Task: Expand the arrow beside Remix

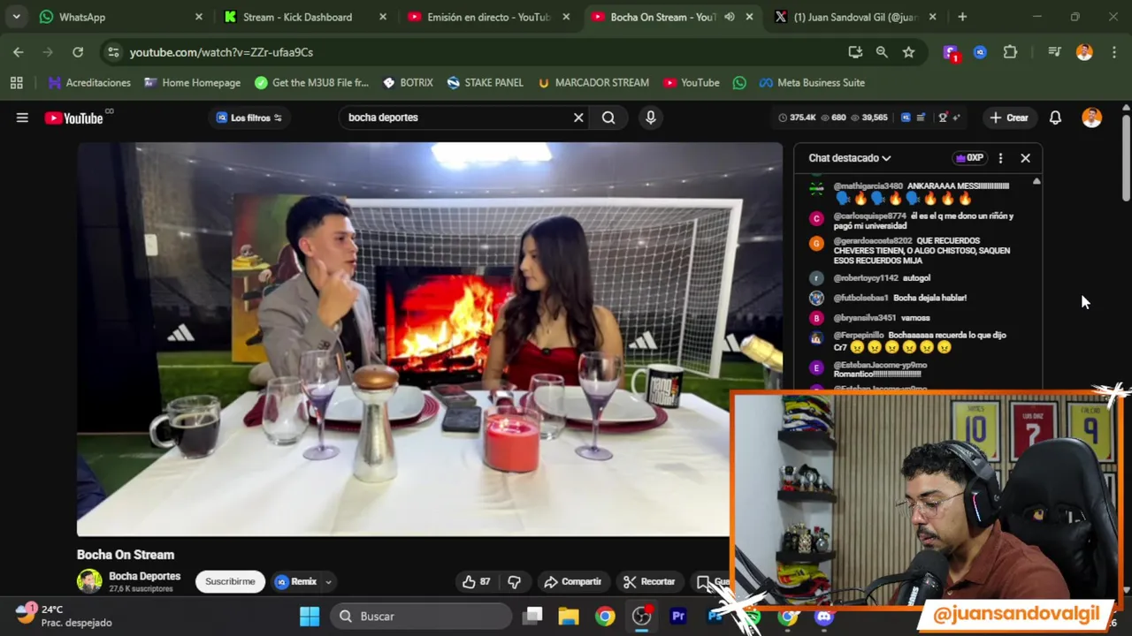Action: [x=328, y=581]
